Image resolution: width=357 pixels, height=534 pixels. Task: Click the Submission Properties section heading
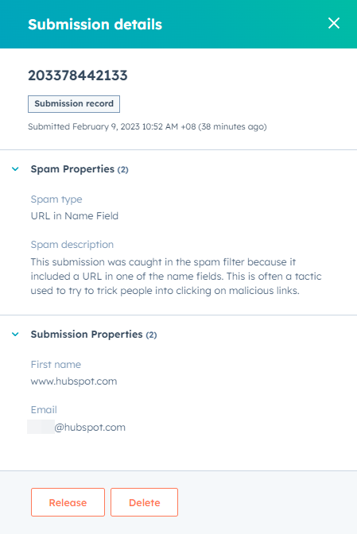point(87,334)
